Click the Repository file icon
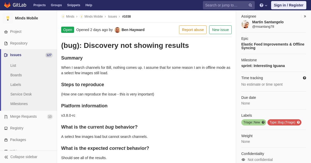 point(6,43)
